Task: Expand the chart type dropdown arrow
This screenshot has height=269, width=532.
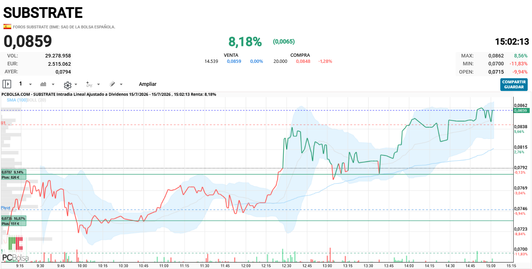Action: click(x=53, y=84)
